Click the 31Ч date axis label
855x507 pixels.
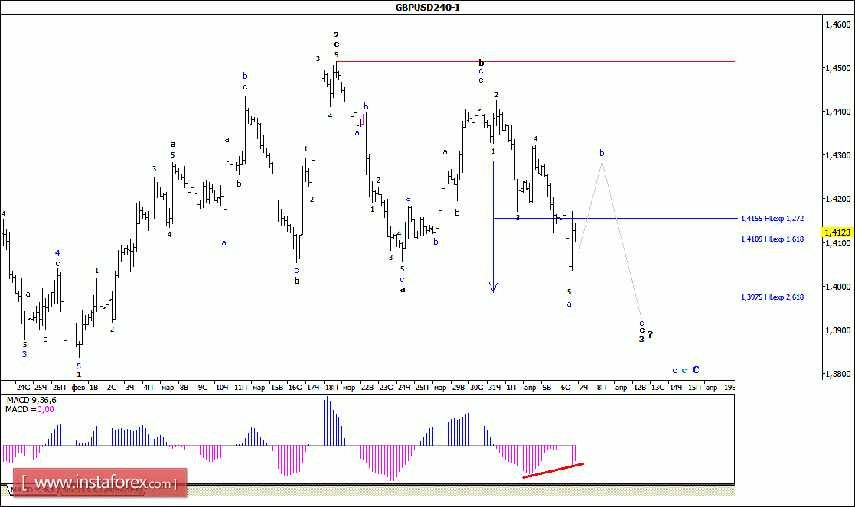494,388
